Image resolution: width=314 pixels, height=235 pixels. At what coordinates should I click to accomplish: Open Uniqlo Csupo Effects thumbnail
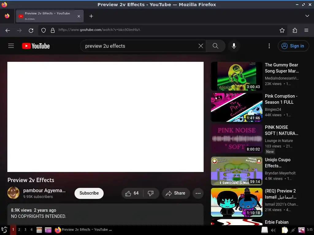click(x=236, y=171)
